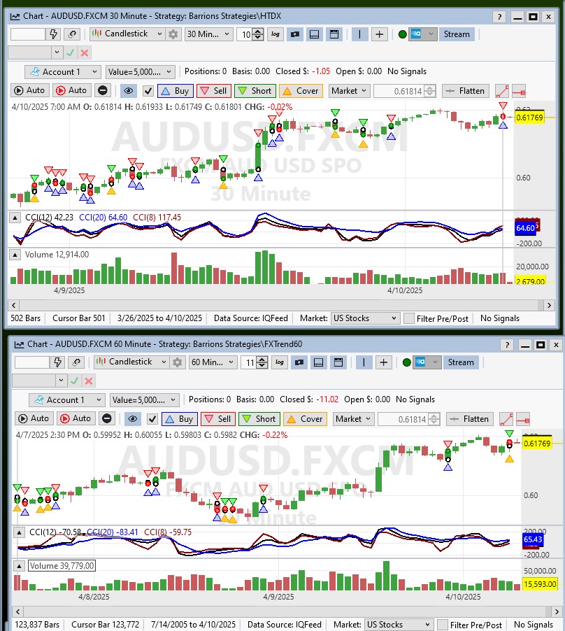Open Value=5,000 sizing dropdown in 30 Minute chart
565x631 pixels.
tap(141, 72)
